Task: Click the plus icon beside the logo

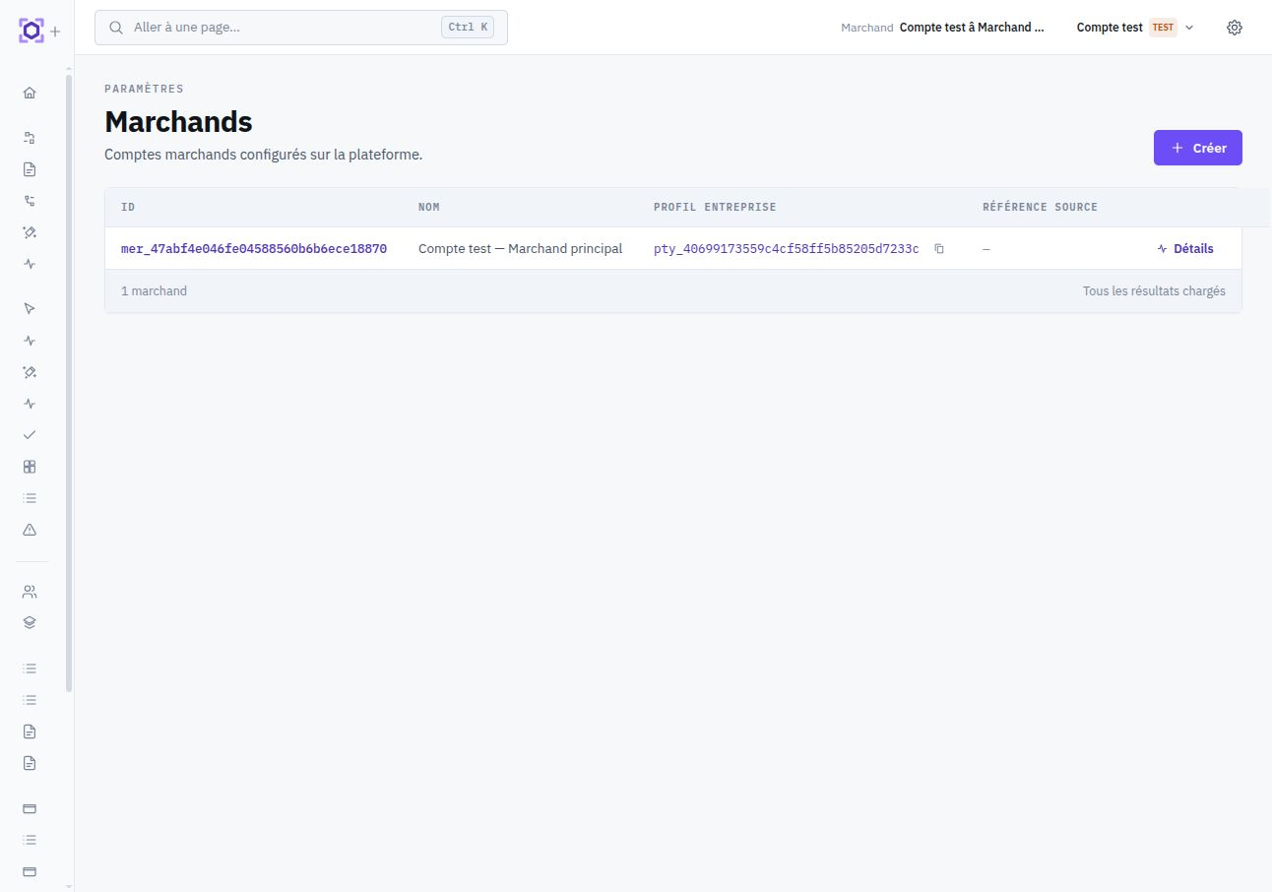Action: pyautogui.click(x=55, y=32)
